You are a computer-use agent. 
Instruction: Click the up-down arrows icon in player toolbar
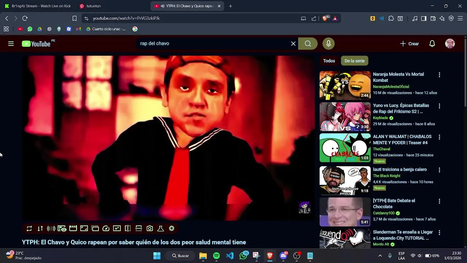40,229
